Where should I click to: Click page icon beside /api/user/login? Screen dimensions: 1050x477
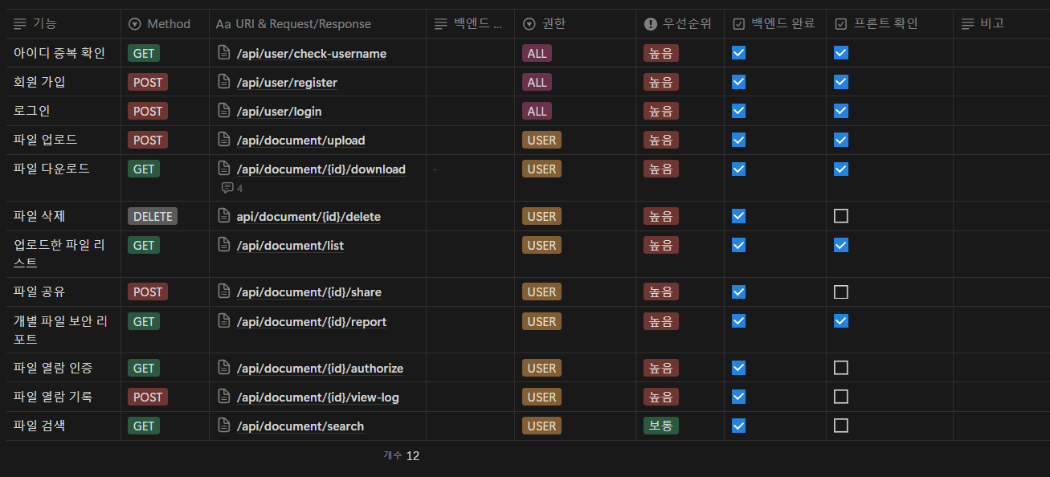pos(225,111)
